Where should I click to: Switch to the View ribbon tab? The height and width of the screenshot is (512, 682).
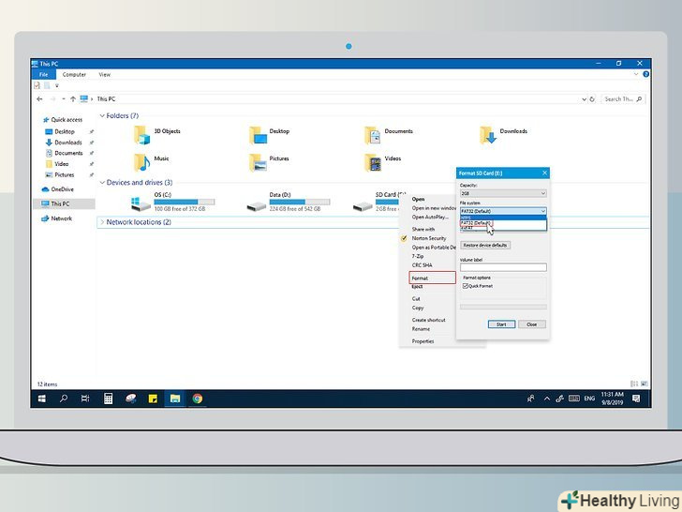coord(105,75)
